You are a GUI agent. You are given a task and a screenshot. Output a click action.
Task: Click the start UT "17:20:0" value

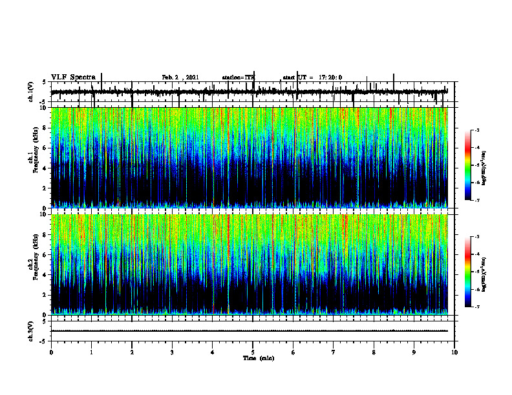(x=330, y=77)
